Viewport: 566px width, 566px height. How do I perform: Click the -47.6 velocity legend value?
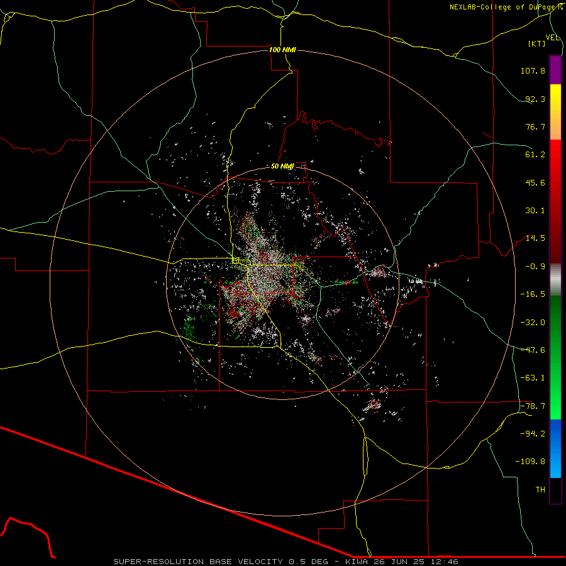coord(533,350)
